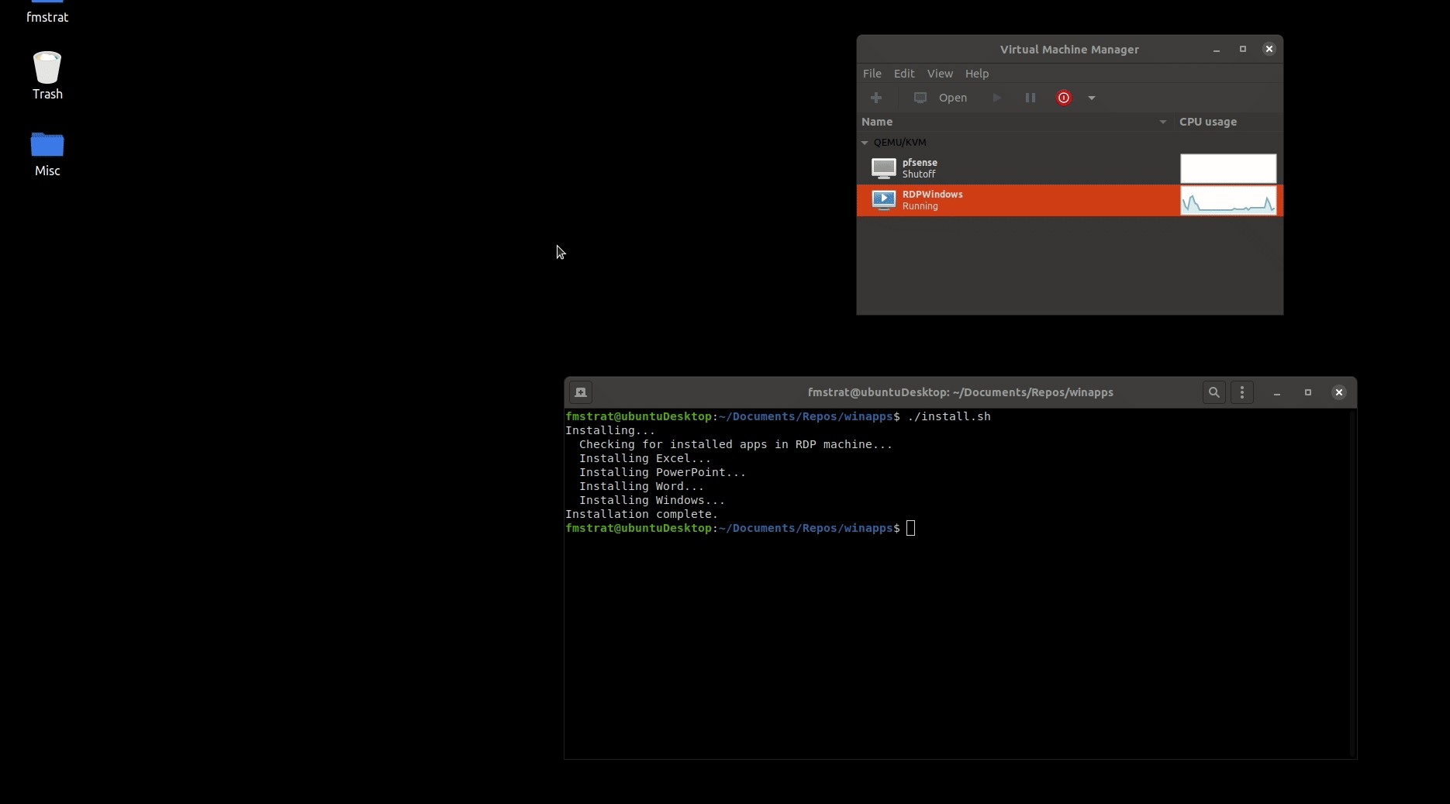The width and height of the screenshot is (1450, 804).
Task: Open the Trash from the desktop
Action: coord(47,74)
